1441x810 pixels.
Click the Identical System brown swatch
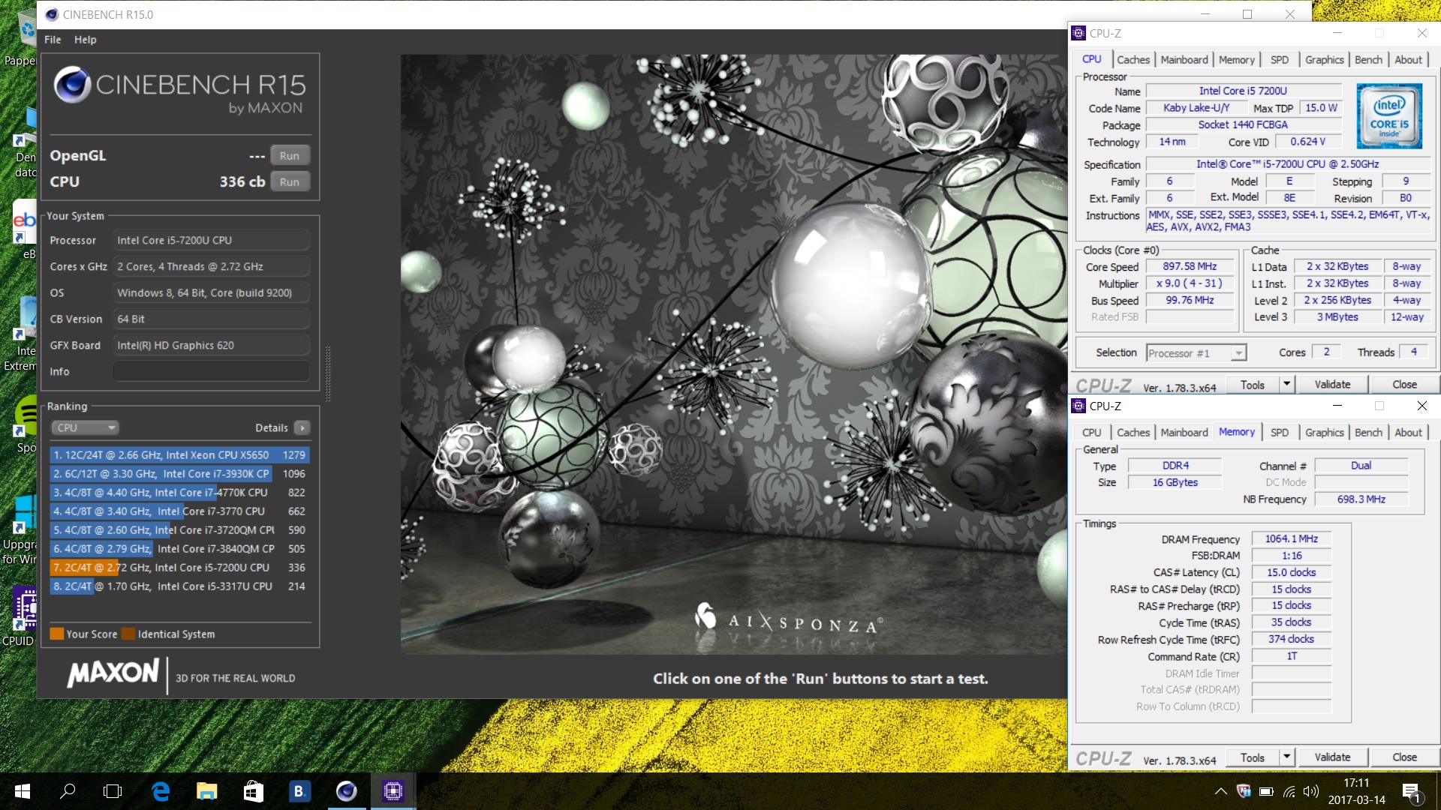pos(128,634)
